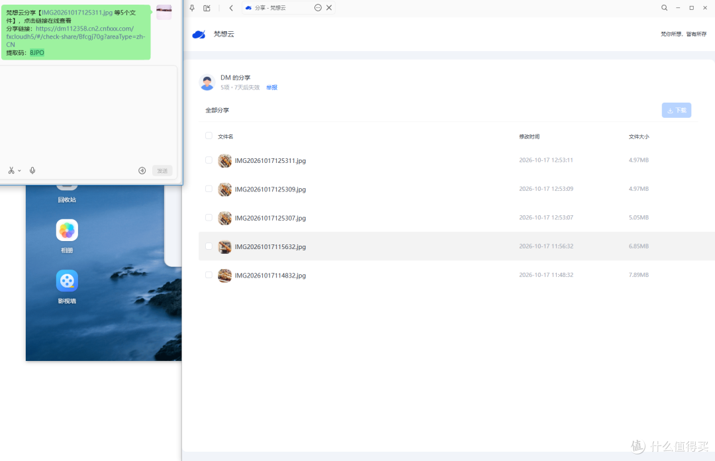The width and height of the screenshot is (715, 461).
Task: Click the thumbnail of IMG20261017125309.jpg
Action: point(225,189)
